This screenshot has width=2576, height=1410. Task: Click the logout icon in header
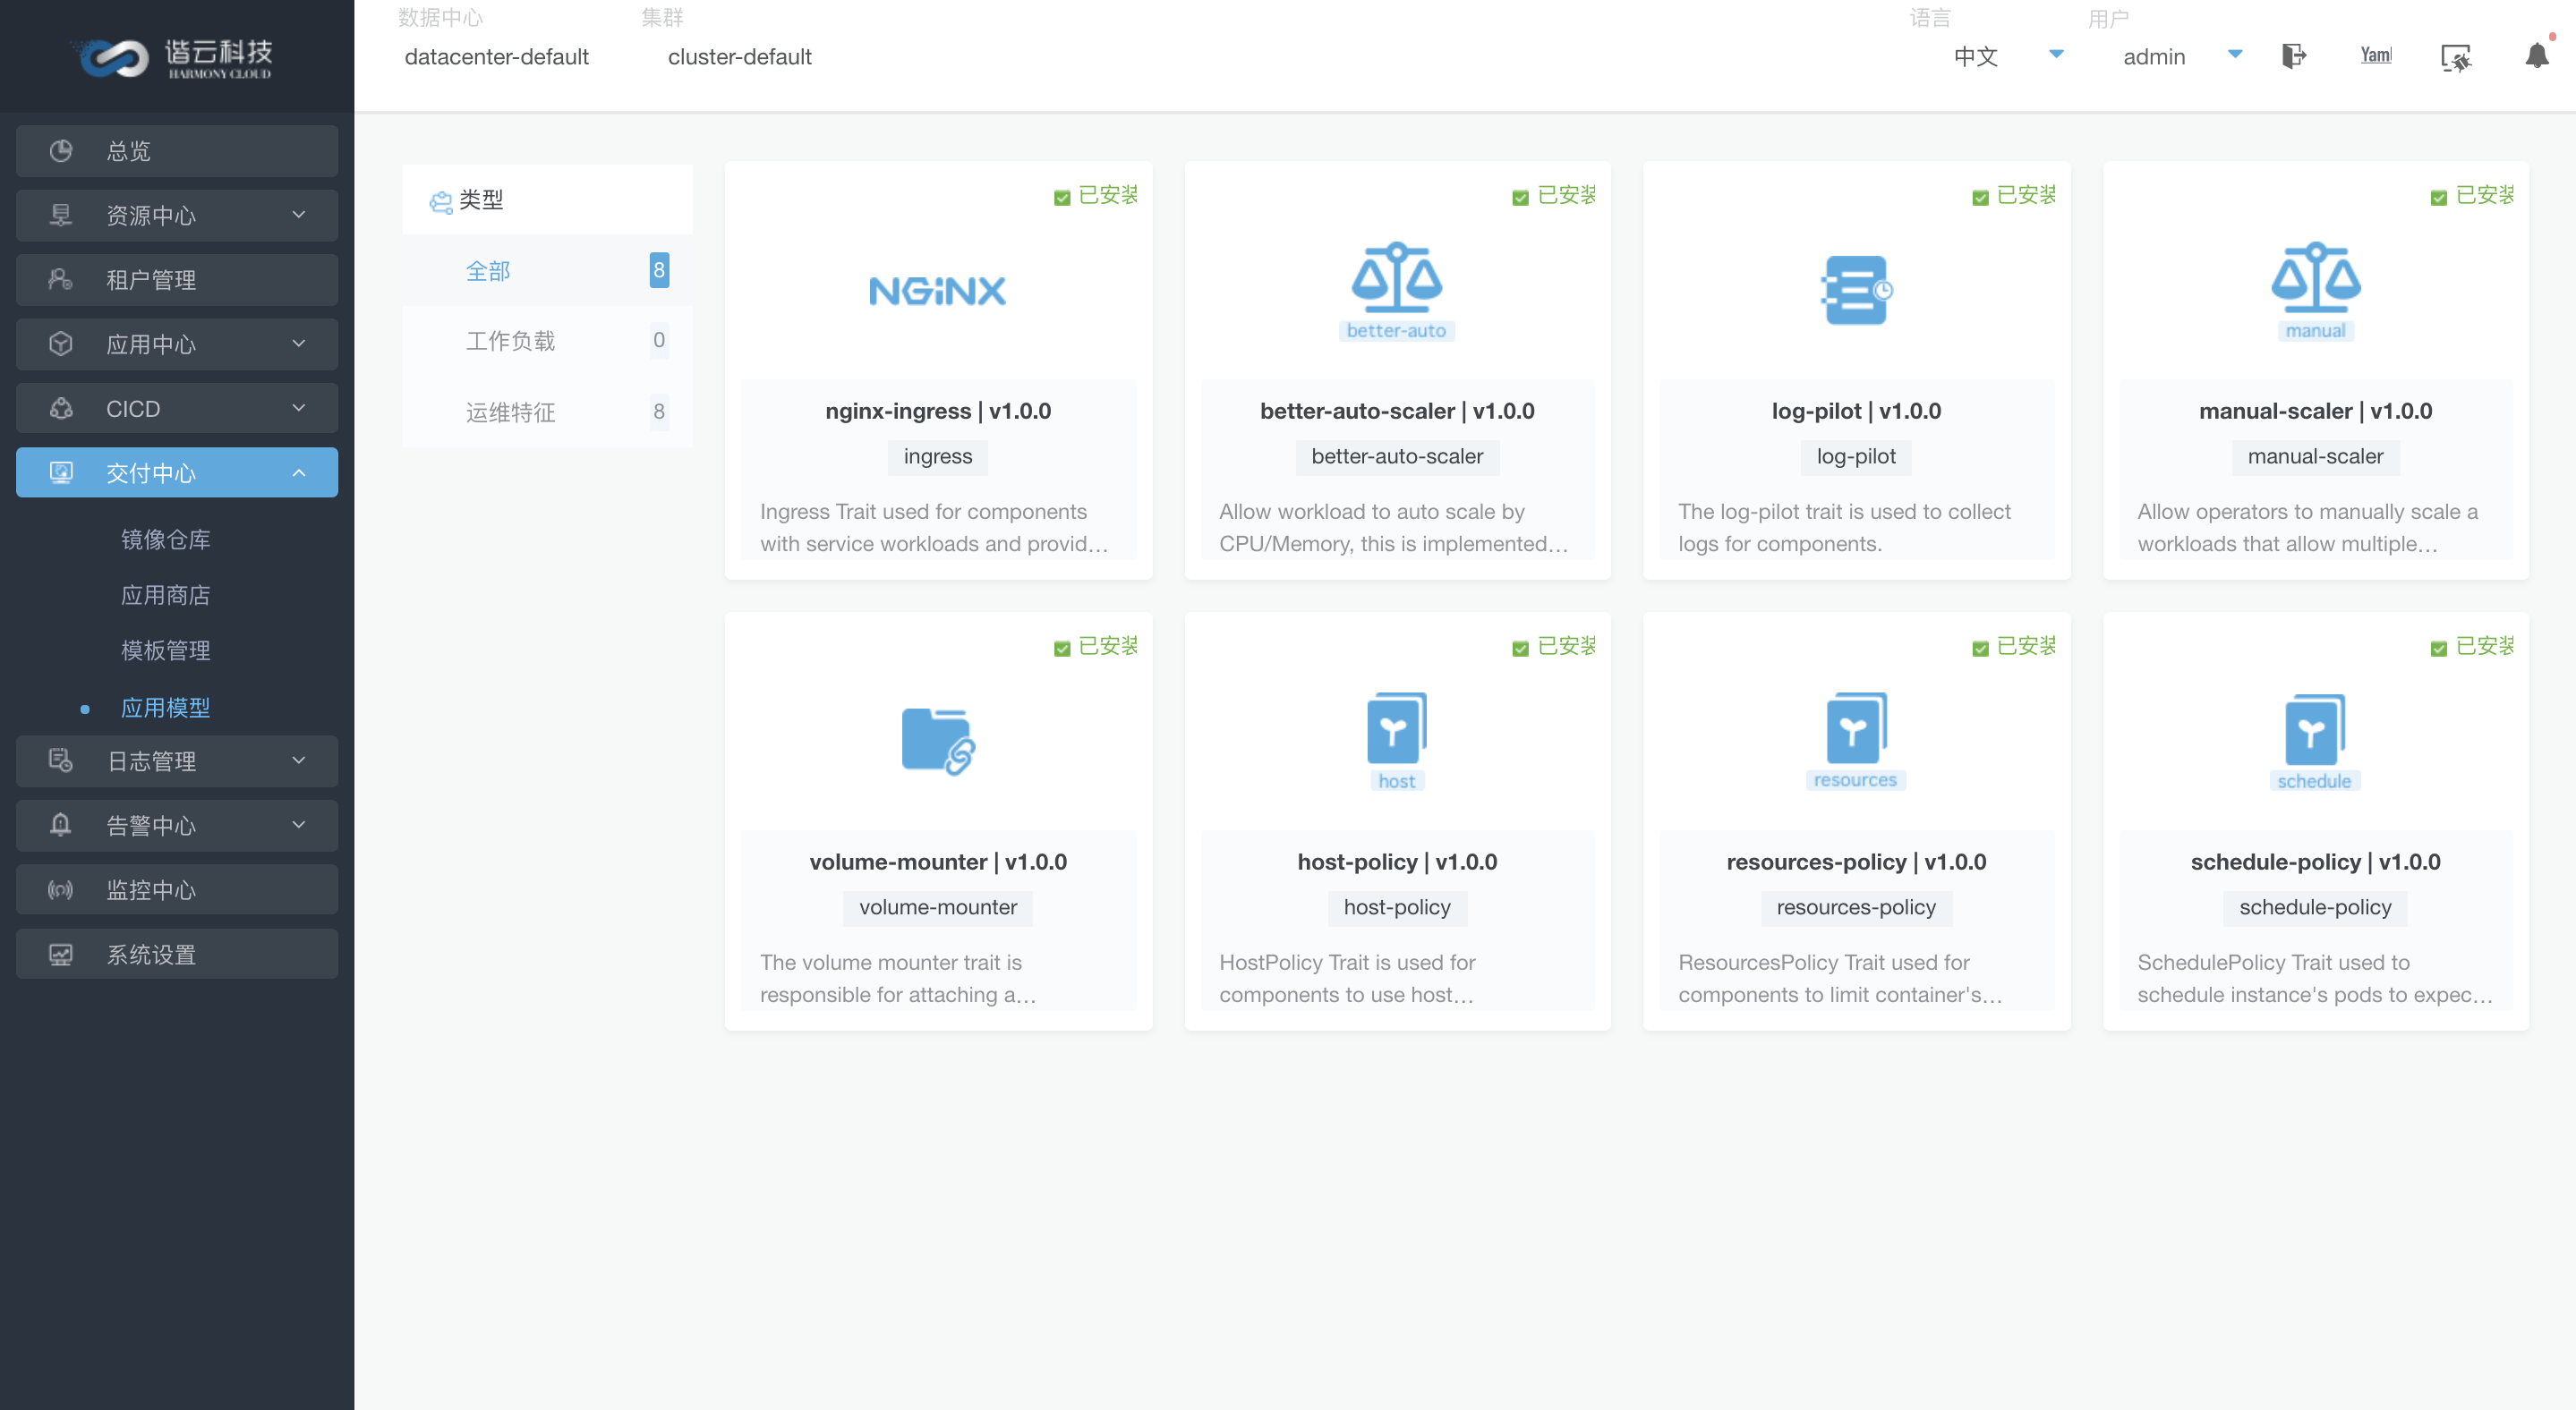(x=2293, y=56)
